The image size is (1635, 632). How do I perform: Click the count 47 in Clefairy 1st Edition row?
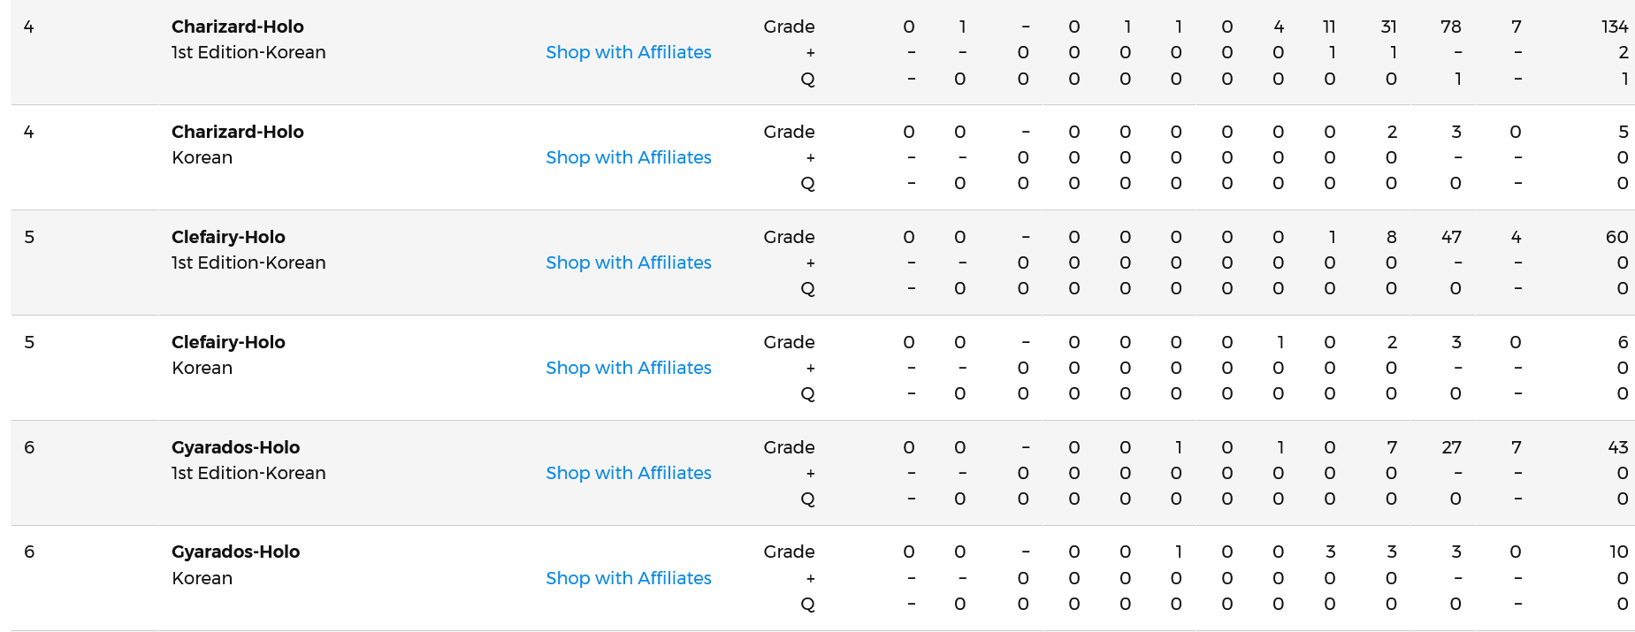(1450, 237)
